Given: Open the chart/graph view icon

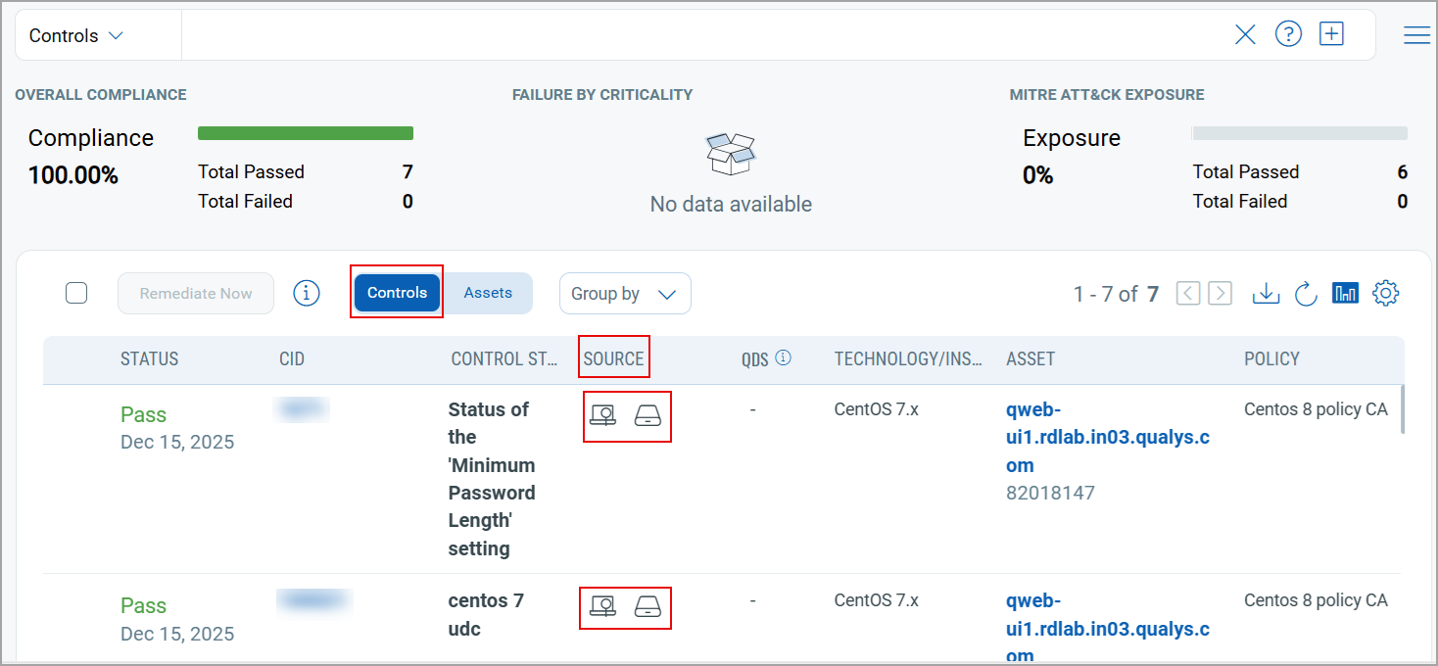Looking at the screenshot, I should click(1345, 292).
